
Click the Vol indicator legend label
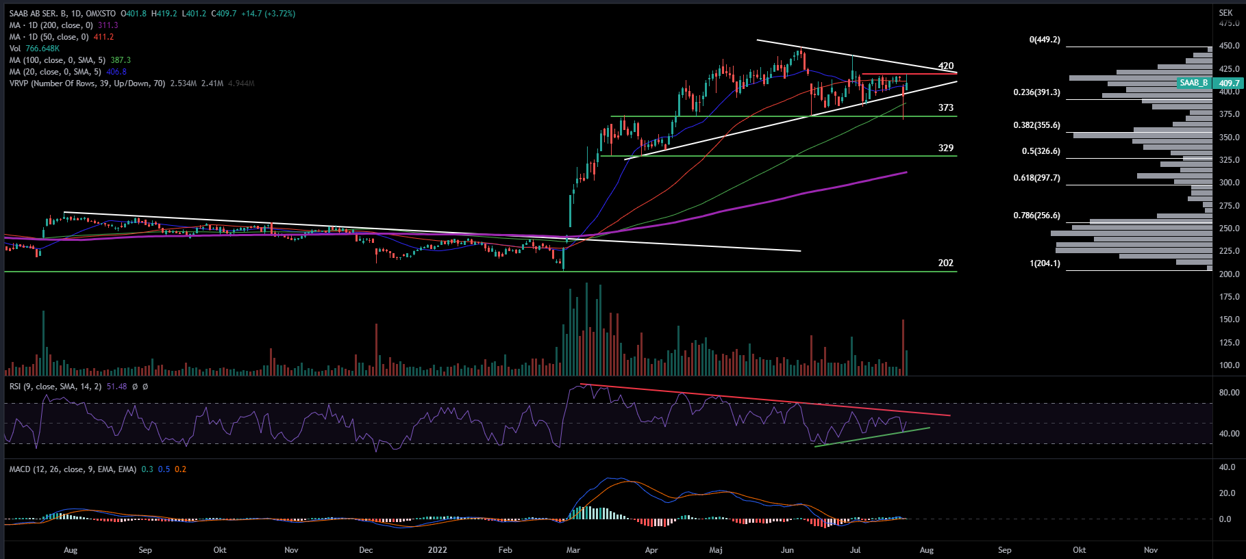(15, 49)
